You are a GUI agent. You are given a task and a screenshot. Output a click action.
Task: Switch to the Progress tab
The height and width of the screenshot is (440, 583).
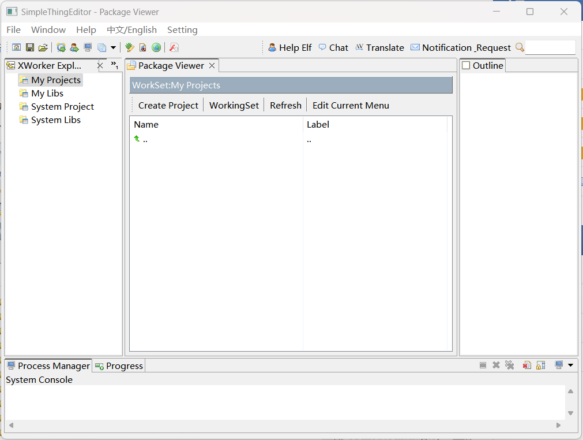click(119, 366)
